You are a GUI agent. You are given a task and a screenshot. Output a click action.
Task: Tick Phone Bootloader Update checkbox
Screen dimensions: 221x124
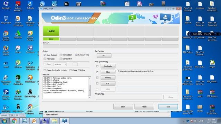(45, 70)
